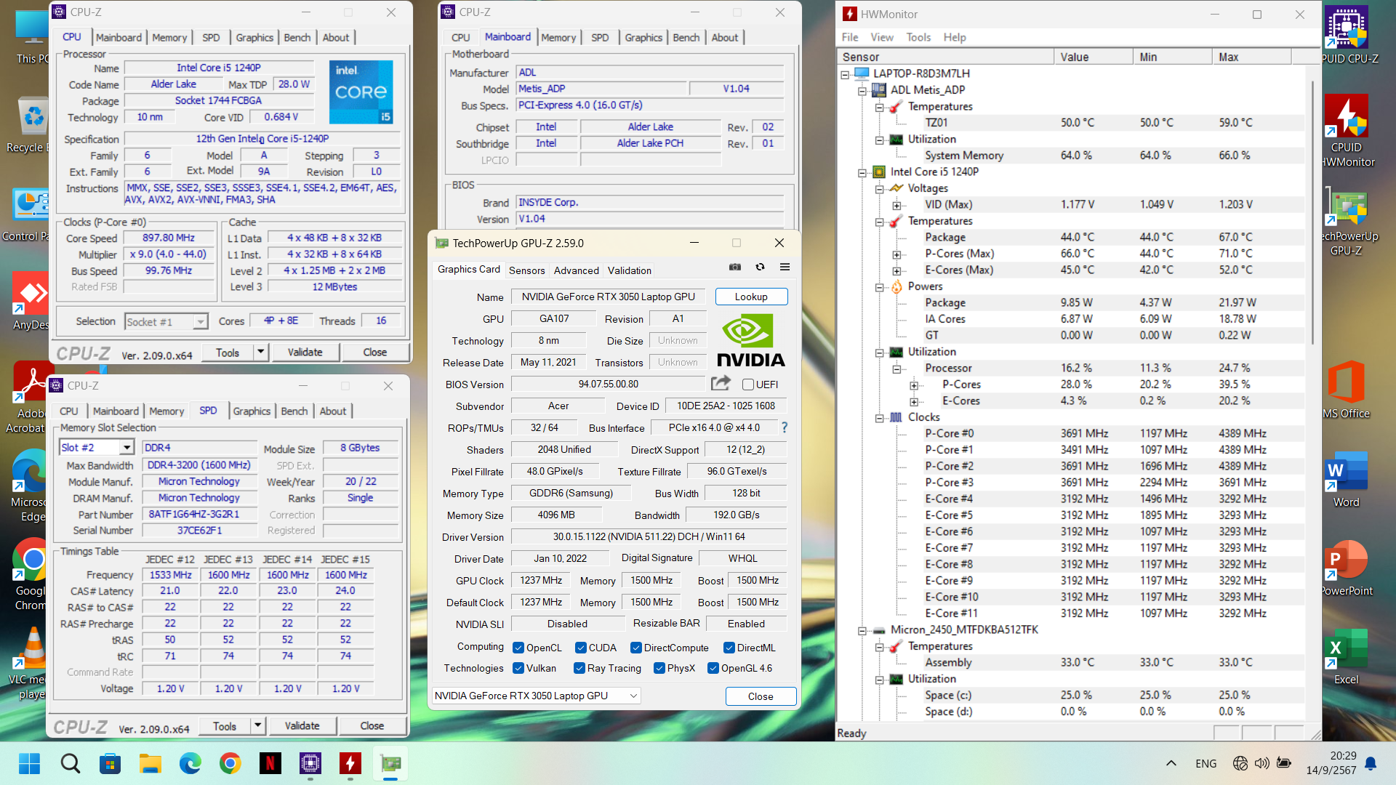
Task: Toggle the DirectCompute checkbox
Action: pyautogui.click(x=636, y=648)
